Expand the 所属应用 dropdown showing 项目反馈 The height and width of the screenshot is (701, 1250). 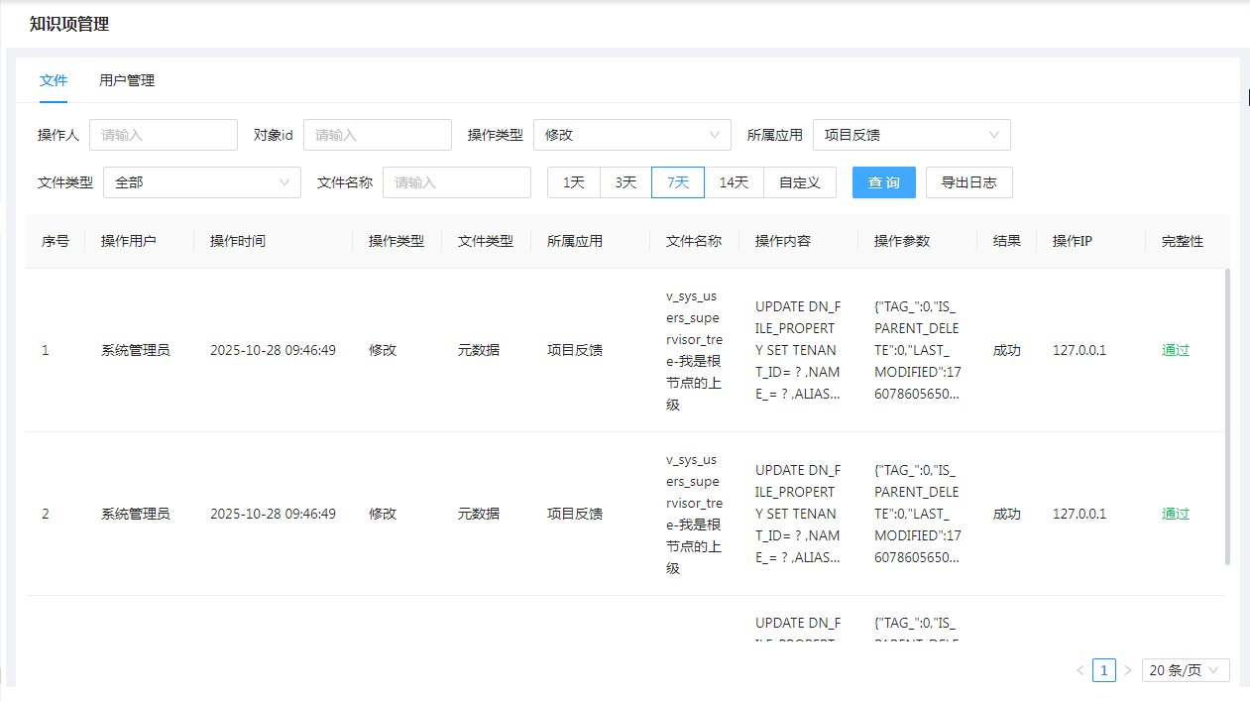(911, 135)
